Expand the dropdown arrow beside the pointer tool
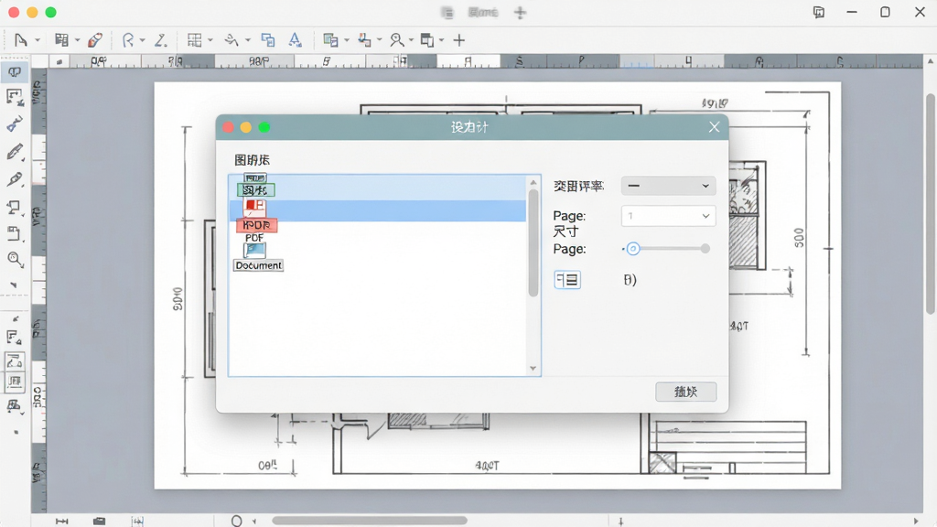 (37, 40)
